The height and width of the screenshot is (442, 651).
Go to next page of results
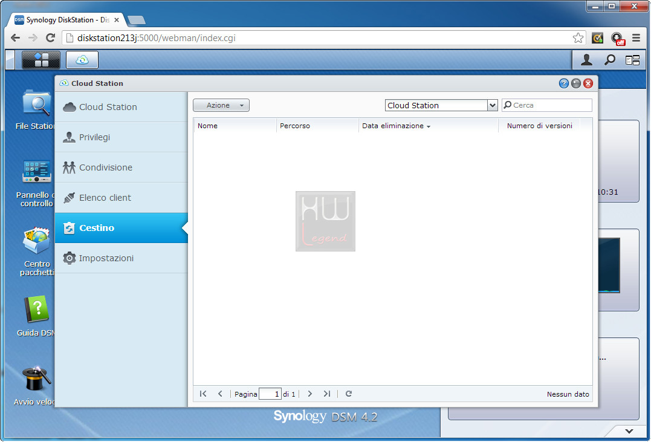click(x=309, y=394)
